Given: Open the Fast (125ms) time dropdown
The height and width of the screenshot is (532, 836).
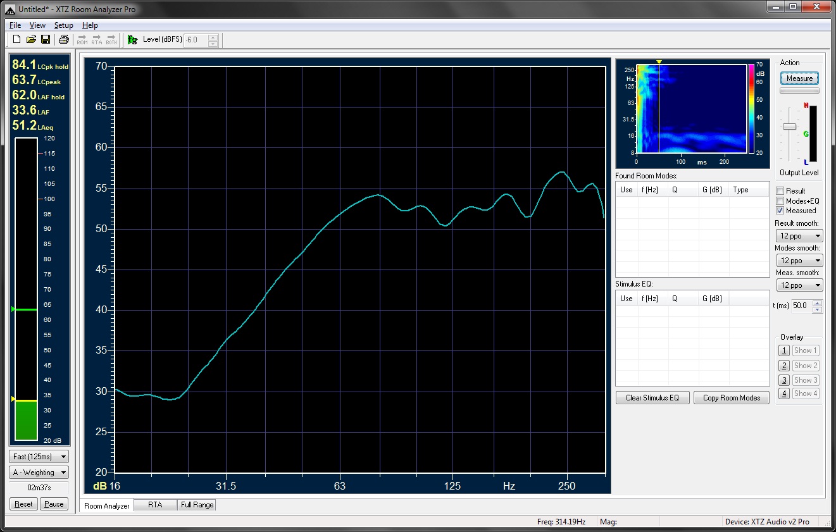Looking at the screenshot, I should [x=39, y=457].
